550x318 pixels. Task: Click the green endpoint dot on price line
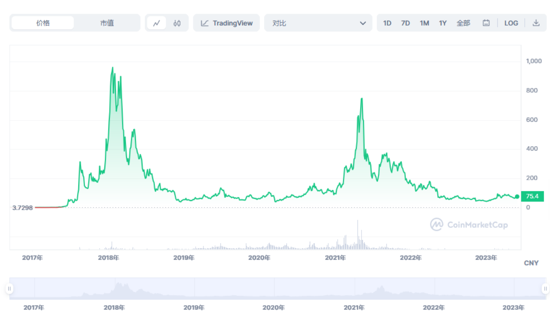tap(517, 197)
